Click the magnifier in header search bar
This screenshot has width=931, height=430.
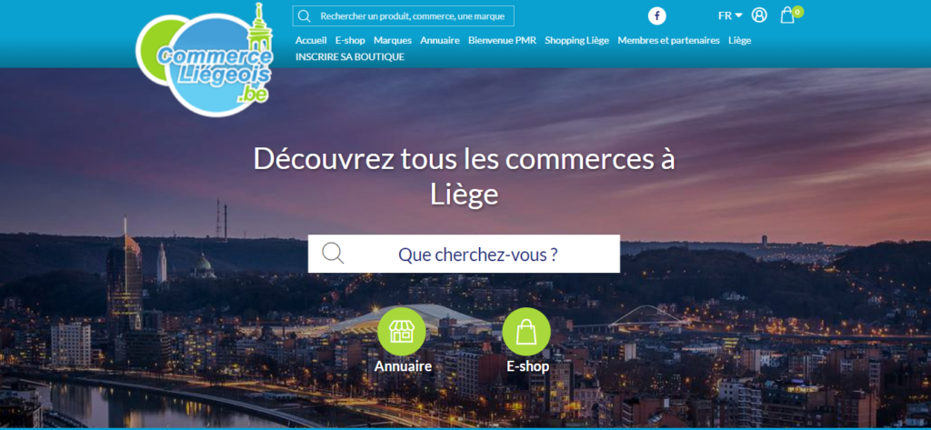(x=305, y=16)
